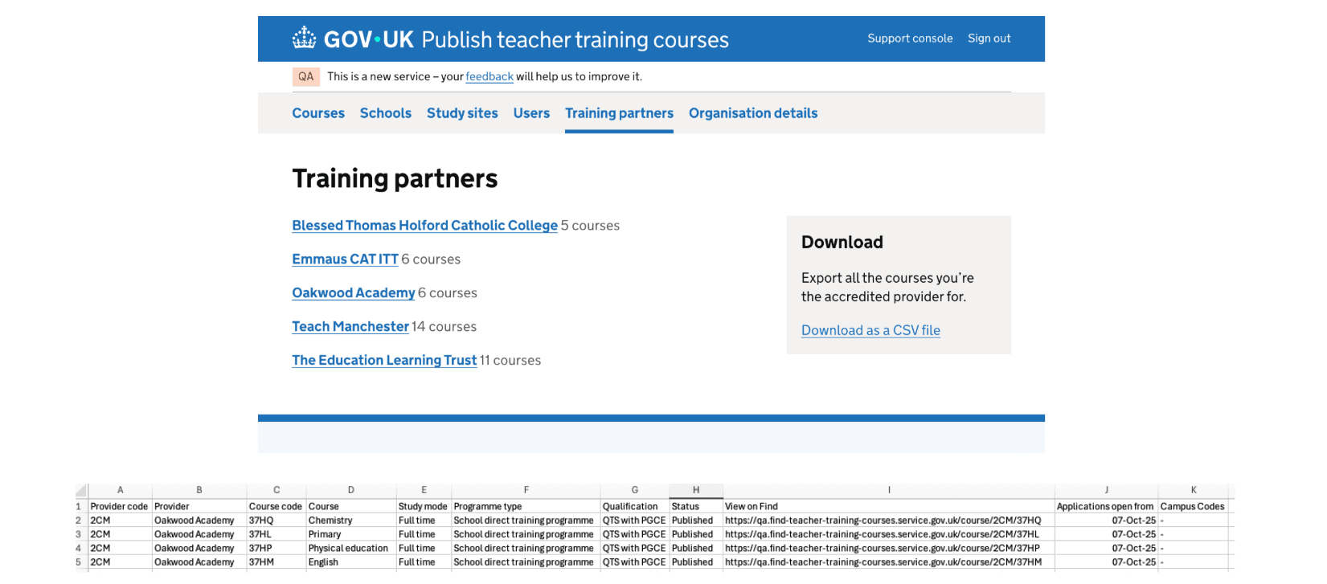Select spreadsheet column K header
1327x584 pixels.
pyautogui.click(x=1194, y=490)
